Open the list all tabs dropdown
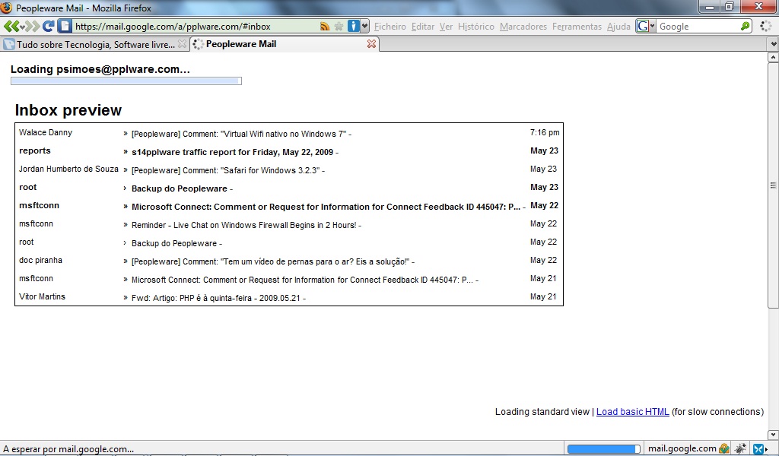The height and width of the screenshot is (456, 779). pos(774,44)
